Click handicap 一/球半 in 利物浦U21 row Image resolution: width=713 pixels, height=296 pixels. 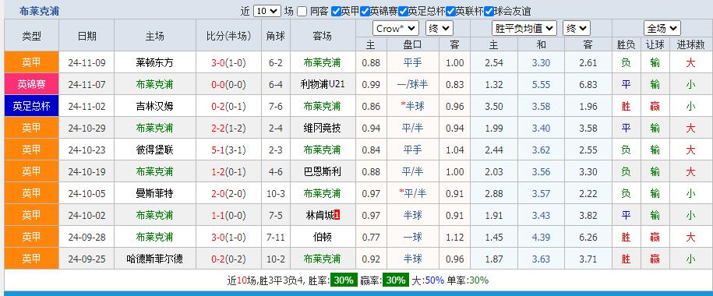412,84
